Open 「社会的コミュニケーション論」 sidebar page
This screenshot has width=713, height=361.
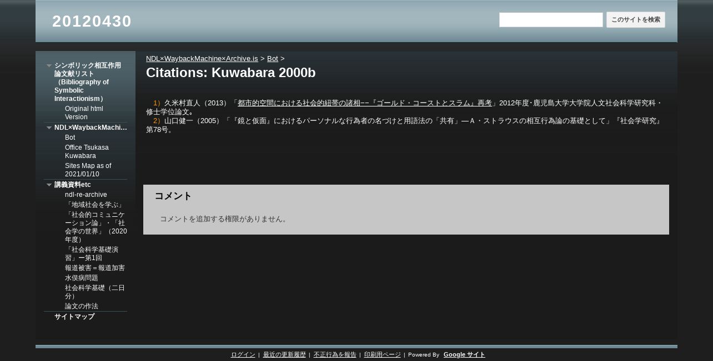point(96,227)
